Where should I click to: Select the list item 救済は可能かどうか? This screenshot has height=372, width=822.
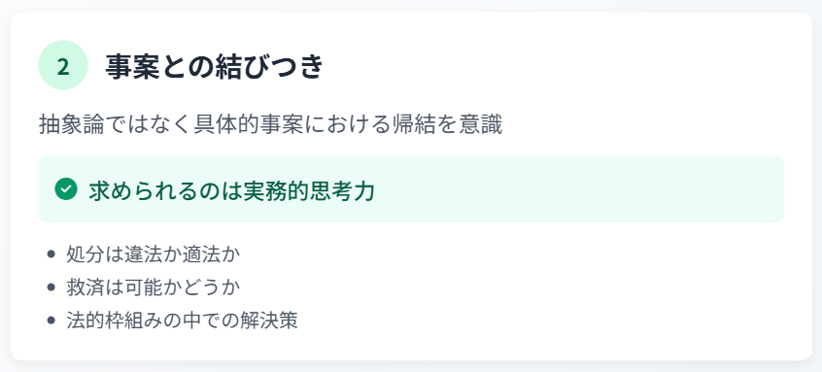click(154, 287)
